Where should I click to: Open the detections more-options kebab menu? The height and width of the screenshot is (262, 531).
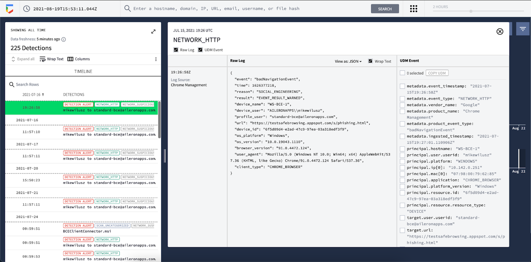tap(156, 59)
